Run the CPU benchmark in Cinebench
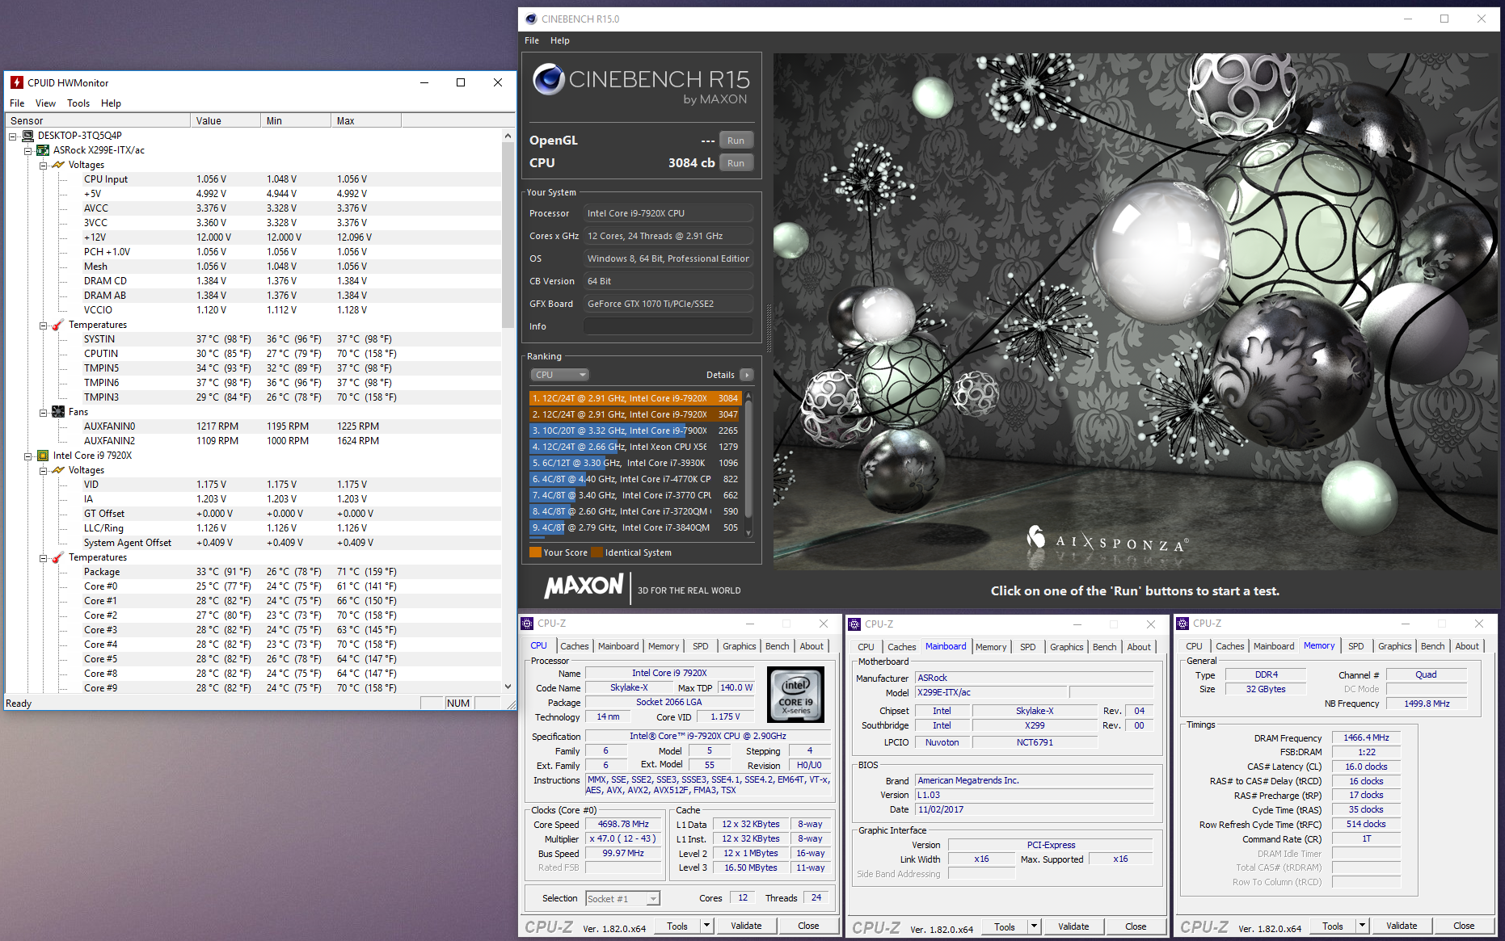Screen dimensions: 1505x941 [x=736, y=163]
